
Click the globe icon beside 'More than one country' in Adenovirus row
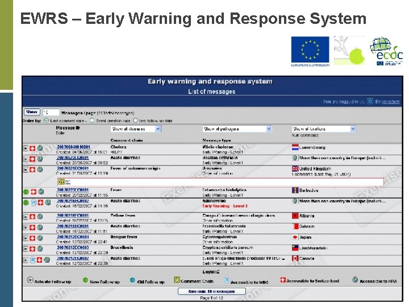tap(295, 201)
